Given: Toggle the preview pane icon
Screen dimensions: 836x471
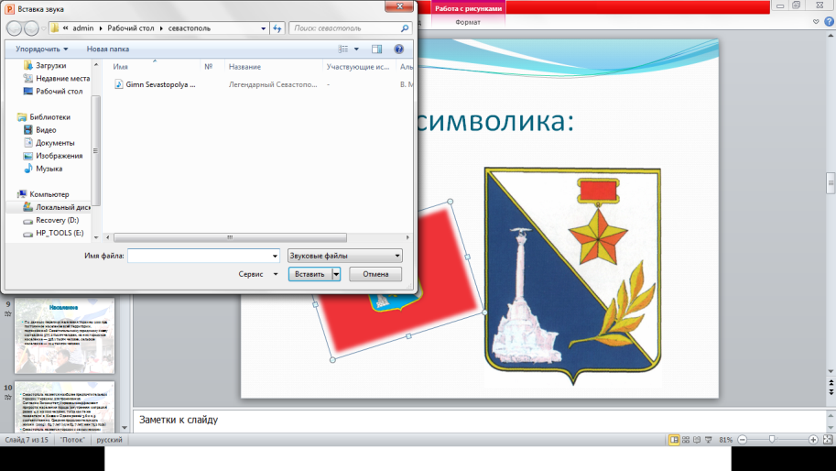Looking at the screenshot, I should (376, 49).
